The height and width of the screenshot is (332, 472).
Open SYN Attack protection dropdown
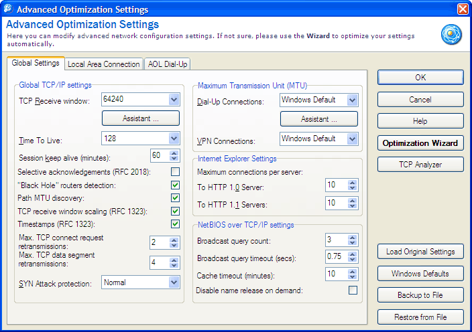[x=174, y=282]
